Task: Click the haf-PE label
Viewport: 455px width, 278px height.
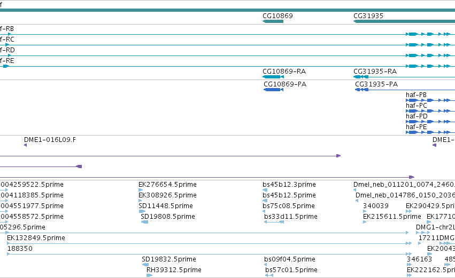Action: click(x=416, y=127)
